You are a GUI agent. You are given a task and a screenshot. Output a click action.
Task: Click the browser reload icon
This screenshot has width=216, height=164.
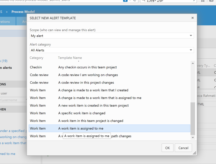pyautogui.click(x=134, y=1)
